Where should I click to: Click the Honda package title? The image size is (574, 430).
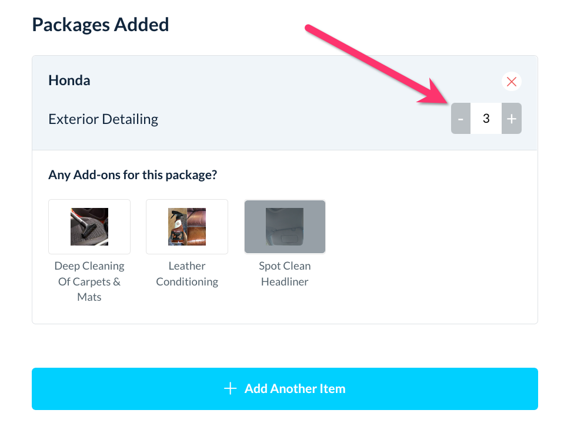click(69, 80)
